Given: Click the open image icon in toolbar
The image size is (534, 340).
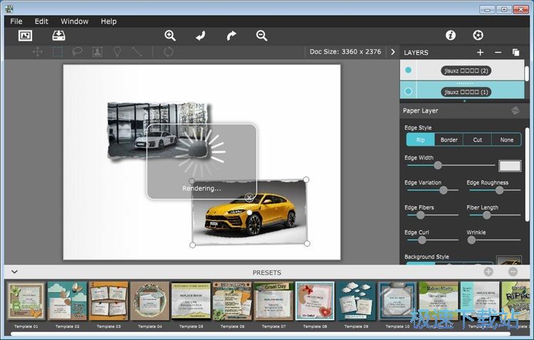Looking at the screenshot, I should click(x=26, y=36).
